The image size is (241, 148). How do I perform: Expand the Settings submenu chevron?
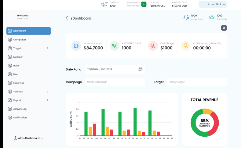48,91
